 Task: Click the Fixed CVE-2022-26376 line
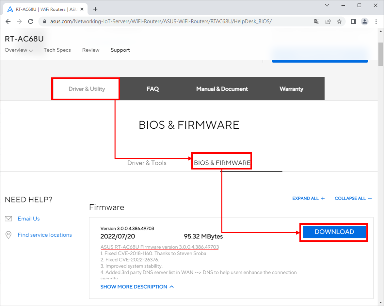click(x=130, y=260)
